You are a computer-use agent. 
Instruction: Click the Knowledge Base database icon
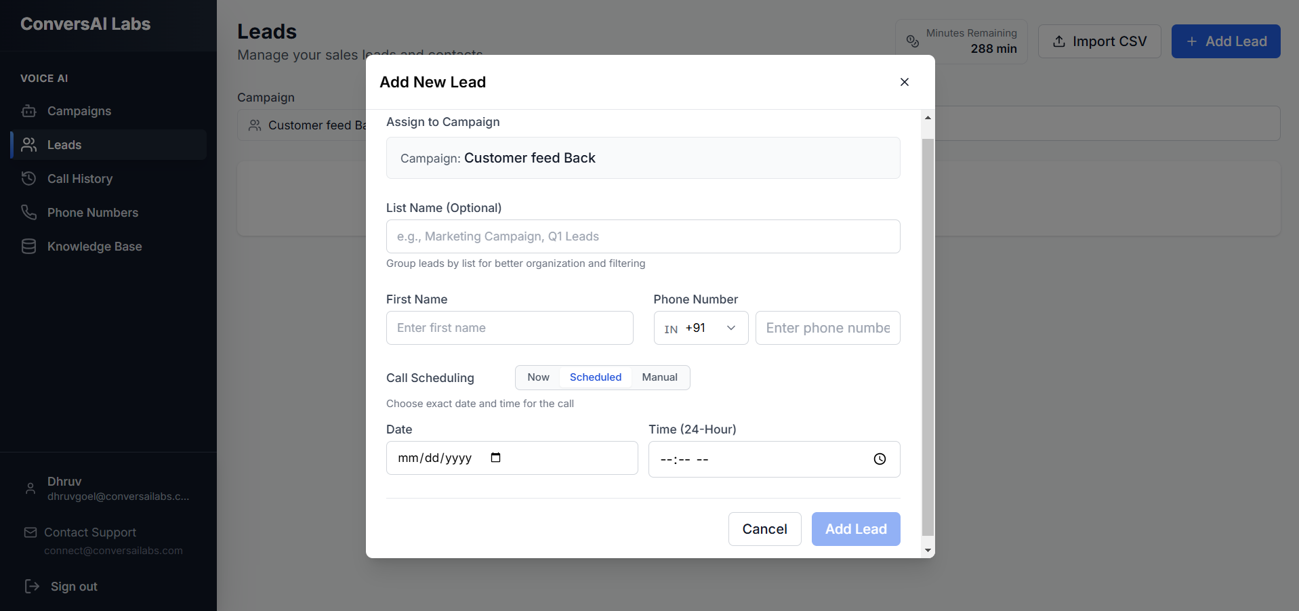pyautogui.click(x=28, y=246)
